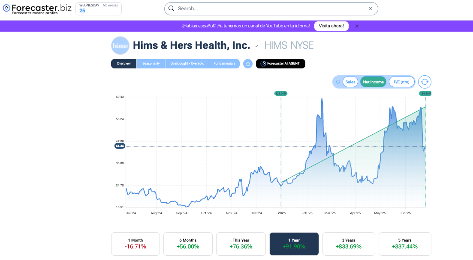Click the 24.70 y-axis price label
The width and height of the screenshot is (473, 260).
(120, 185)
